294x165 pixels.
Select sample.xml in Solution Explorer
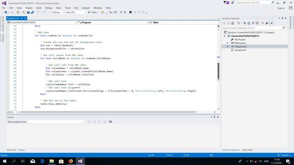[240, 50]
